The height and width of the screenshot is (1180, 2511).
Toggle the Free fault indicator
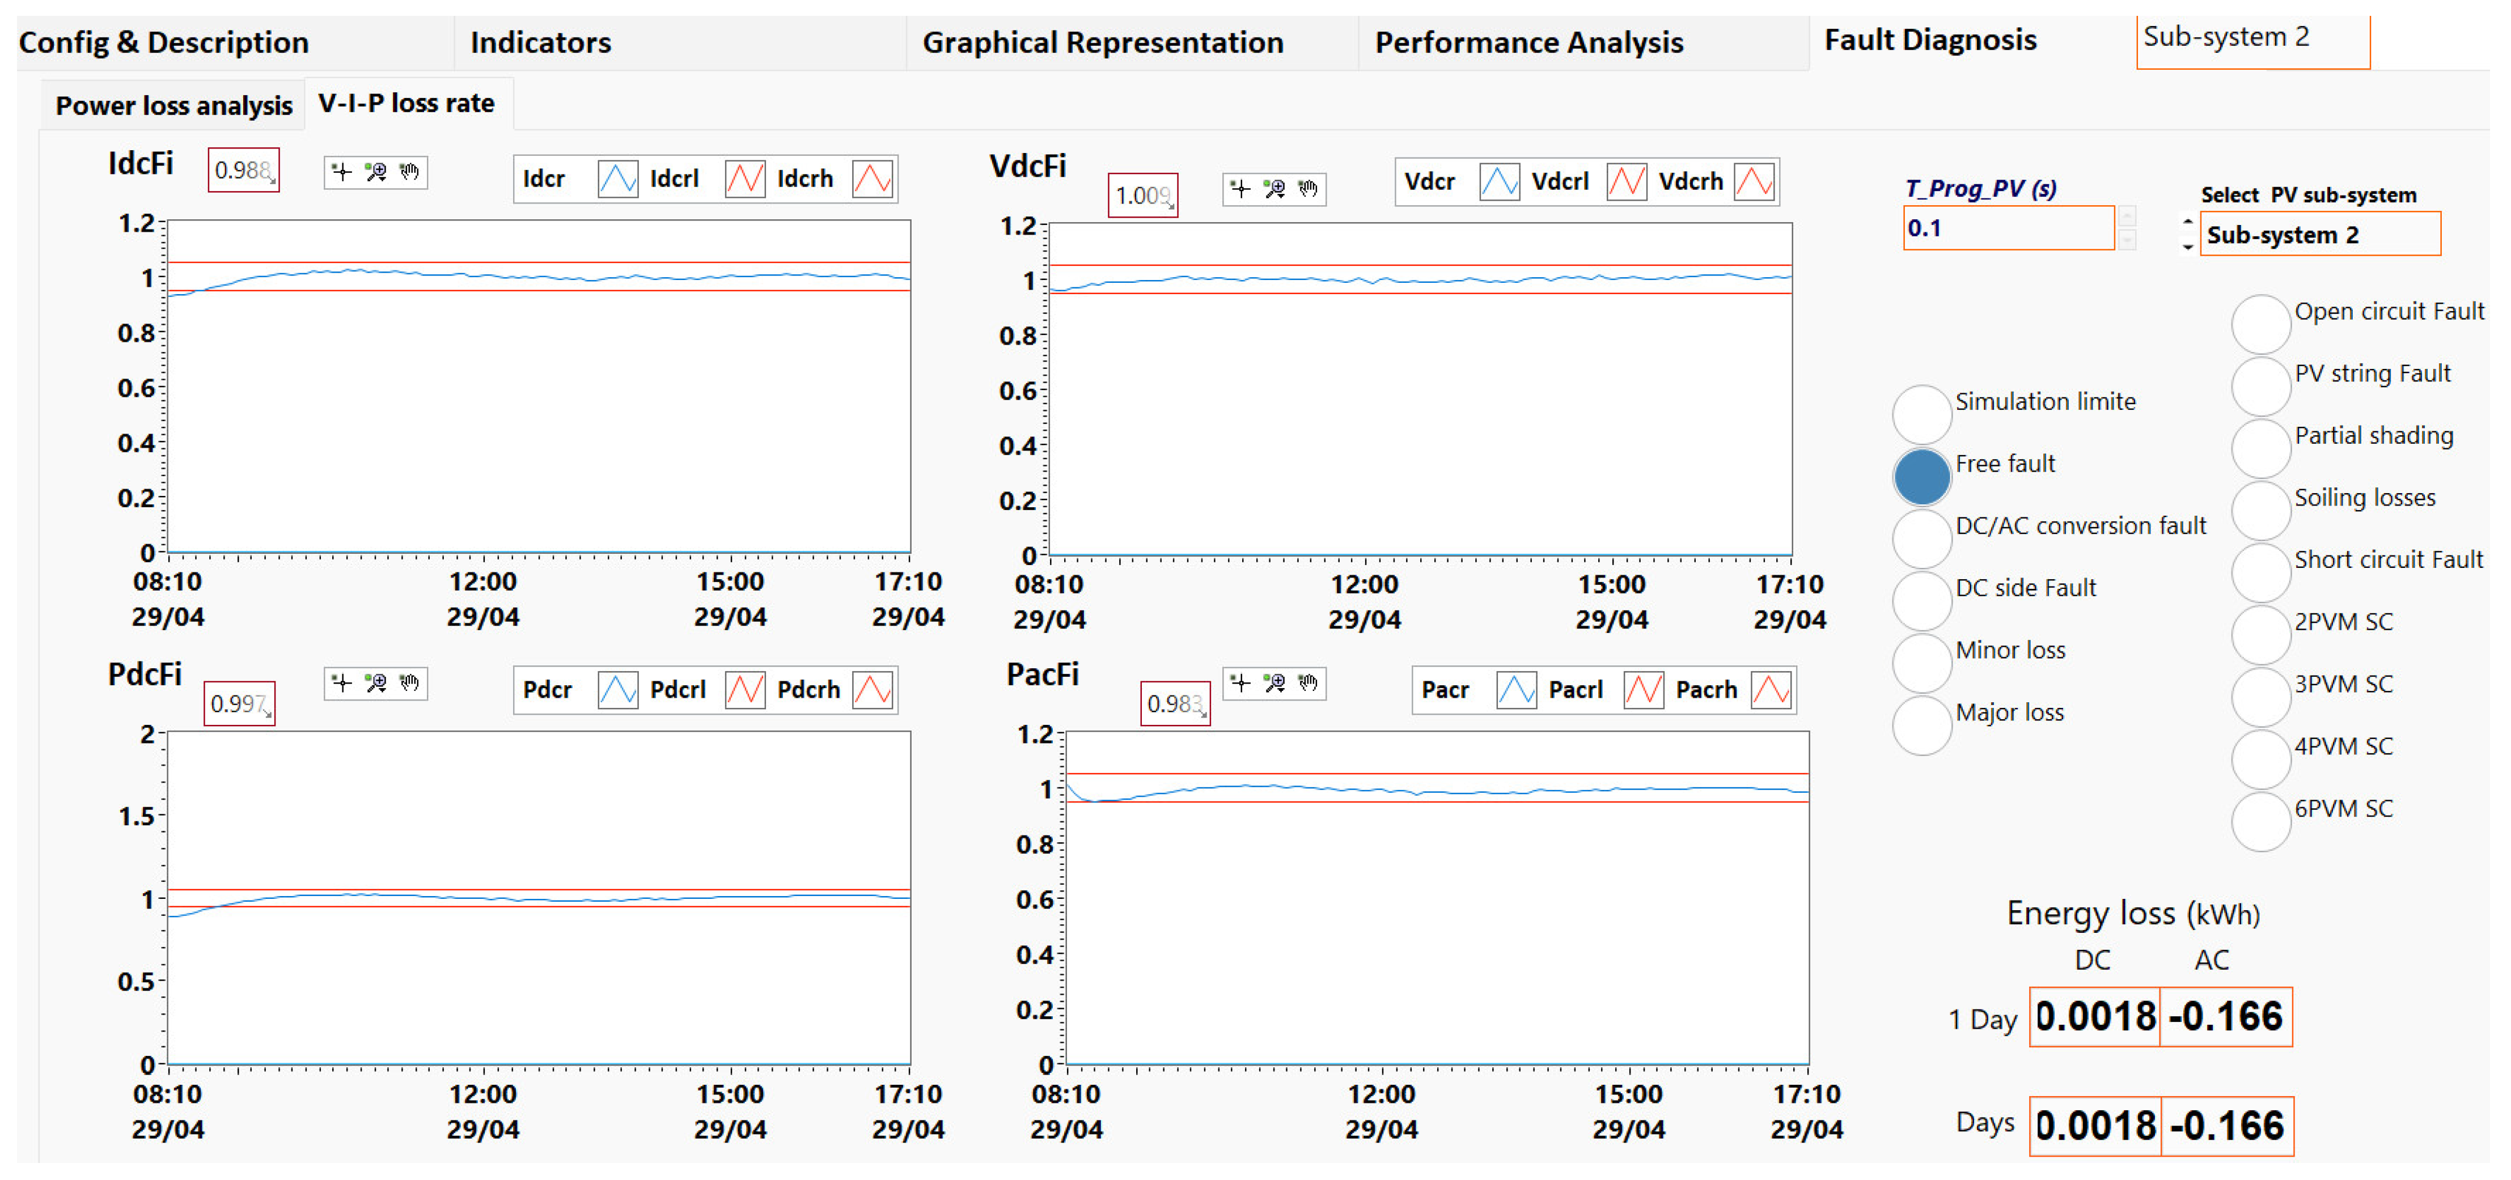tap(1921, 477)
